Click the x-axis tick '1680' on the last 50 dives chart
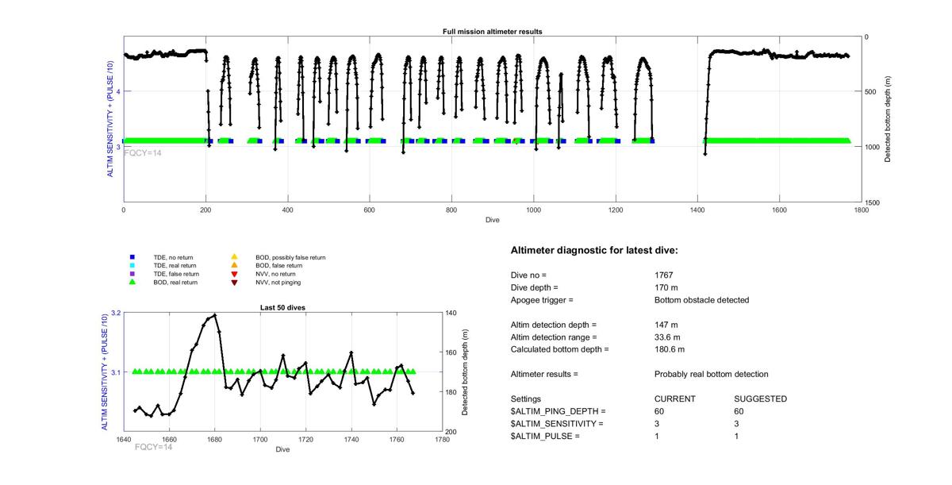The image size is (952, 485). tap(215, 439)
